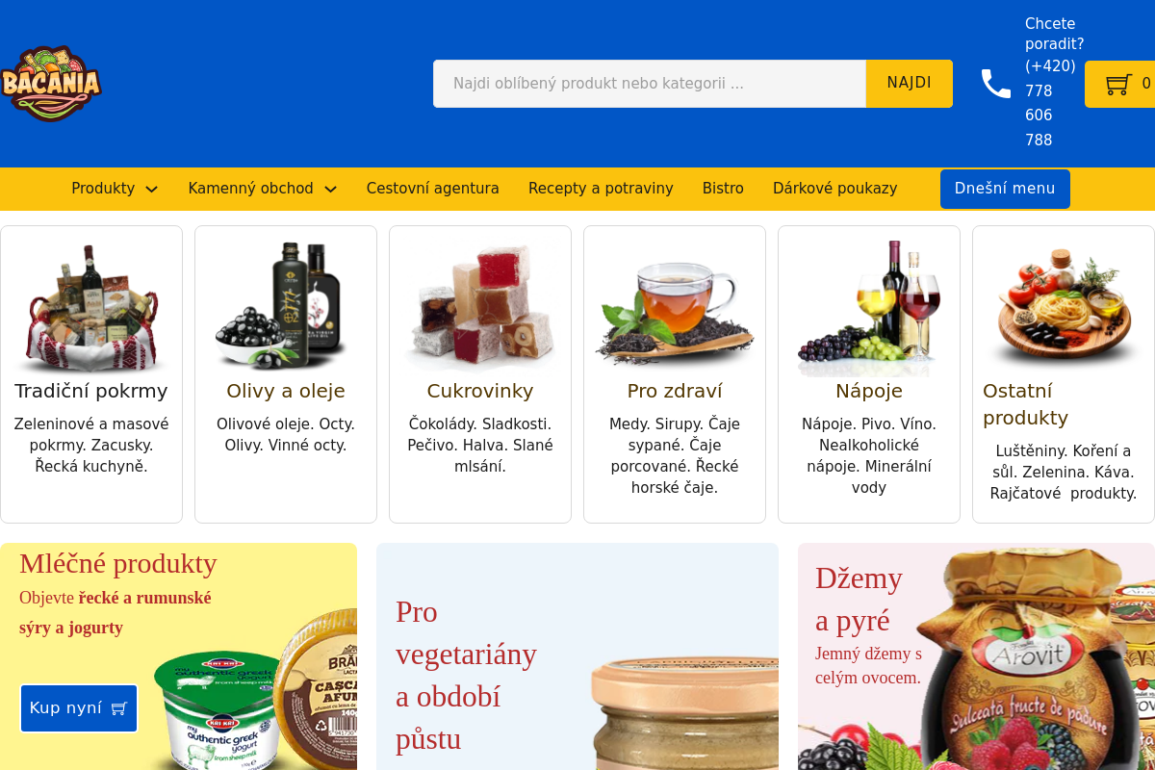Select the Tradiční pokrmy basket image
This screenshot has height=770, width=1155.
pyautogui.click(x=91, y=308)
